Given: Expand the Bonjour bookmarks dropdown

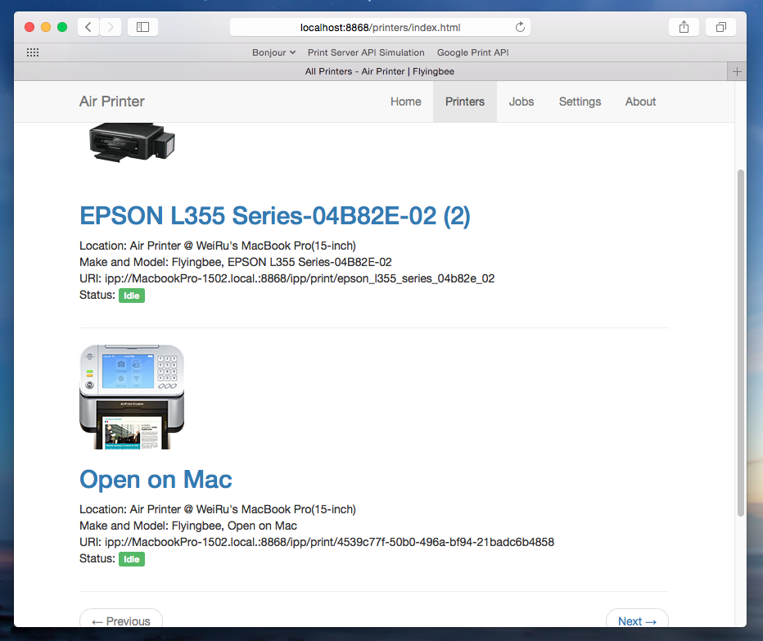Looking at the screenshot, I should (273, 52).
